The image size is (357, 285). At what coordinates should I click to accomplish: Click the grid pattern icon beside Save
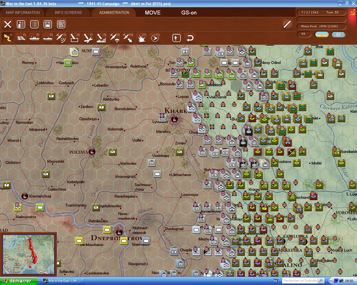click(61, 24)
